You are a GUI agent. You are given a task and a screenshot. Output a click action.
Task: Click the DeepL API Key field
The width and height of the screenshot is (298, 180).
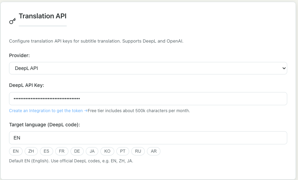[x=148, y=99]
